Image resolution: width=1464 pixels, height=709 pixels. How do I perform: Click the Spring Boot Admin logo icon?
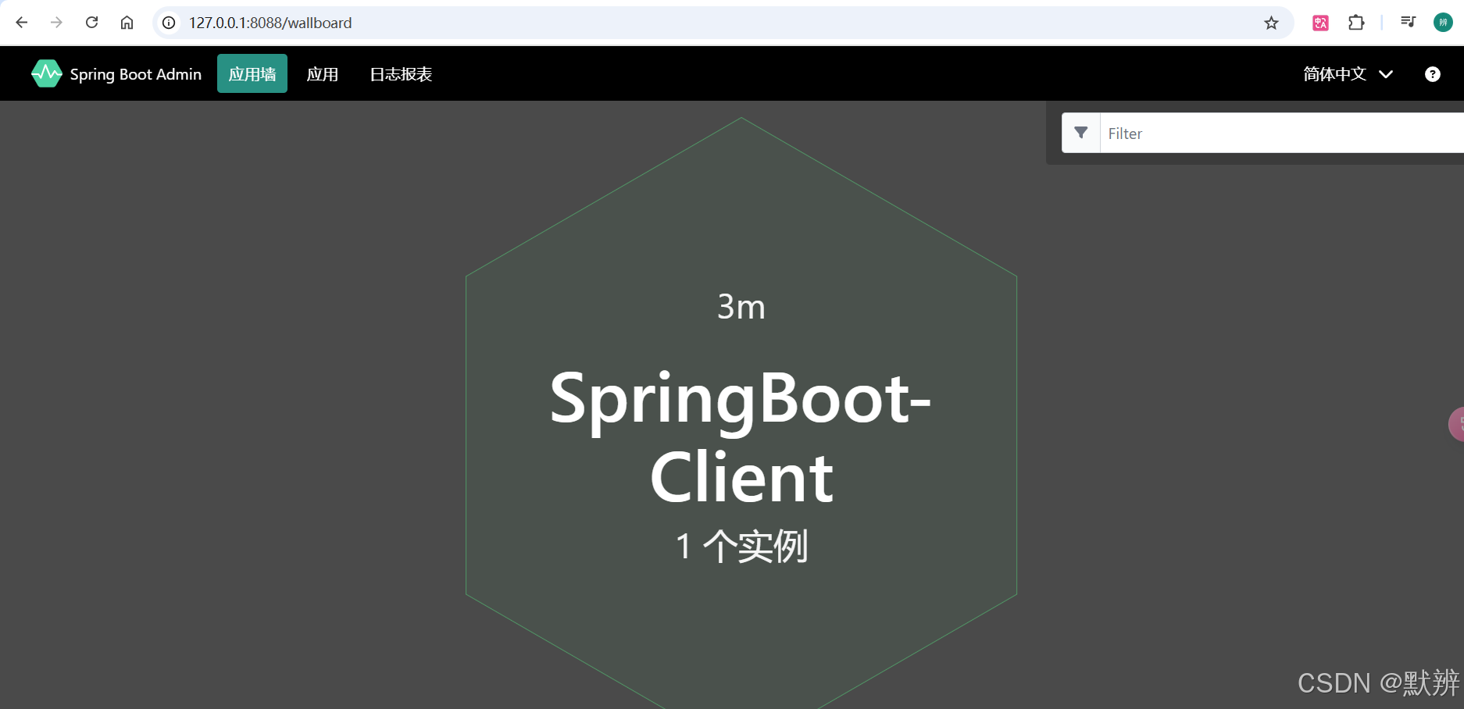point(46,73)
